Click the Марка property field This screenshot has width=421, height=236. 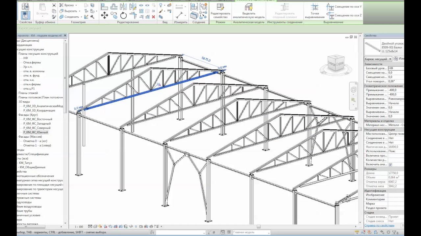tap(396, 204)
